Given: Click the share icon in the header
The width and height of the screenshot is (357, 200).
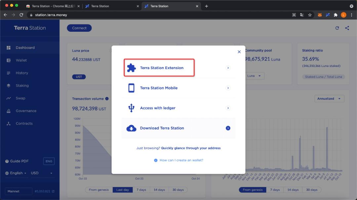Looking at the screenshot, I should click(x=347, y=28).
